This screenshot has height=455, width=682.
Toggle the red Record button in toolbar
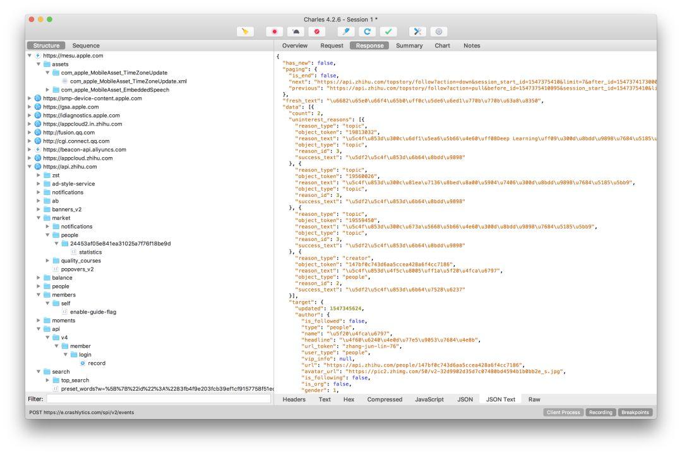275,32
